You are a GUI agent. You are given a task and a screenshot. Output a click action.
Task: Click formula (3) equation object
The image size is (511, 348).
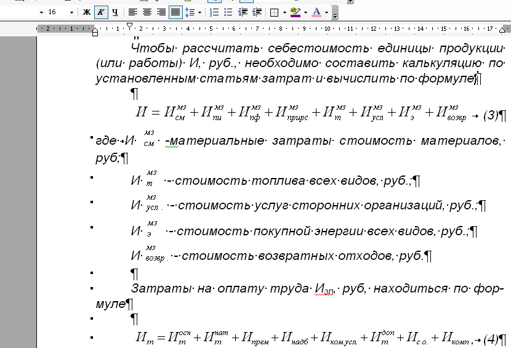click(301, 113)
